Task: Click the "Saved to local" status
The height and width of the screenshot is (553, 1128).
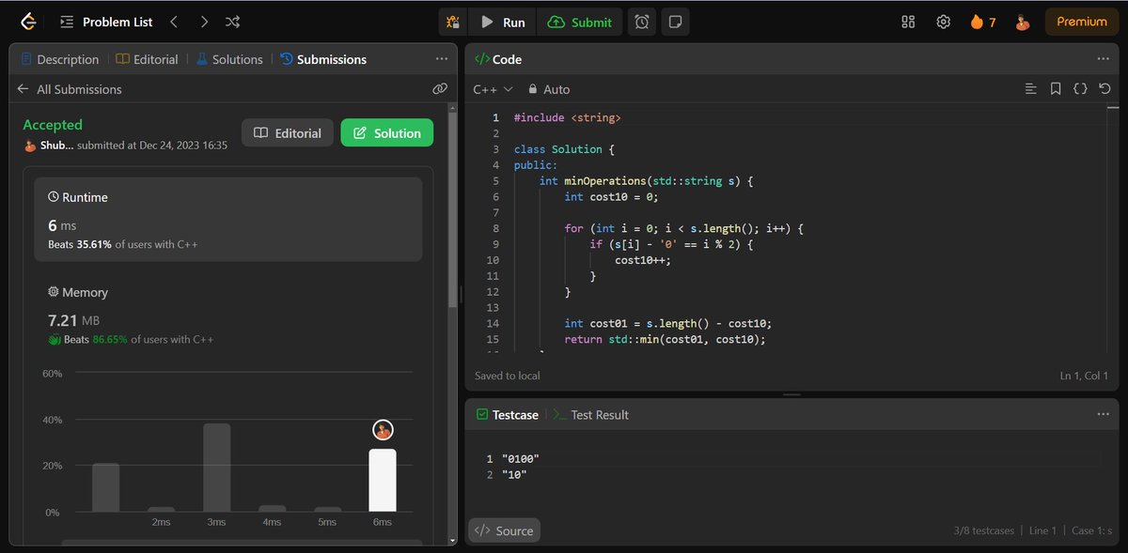Action: (508, 376)
